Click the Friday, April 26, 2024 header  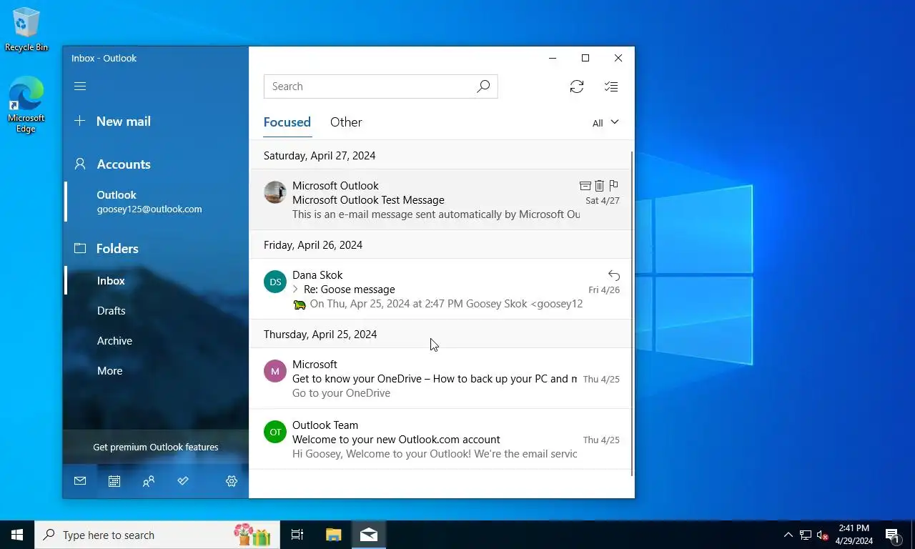pyautogui.click(x=313, y=245)
